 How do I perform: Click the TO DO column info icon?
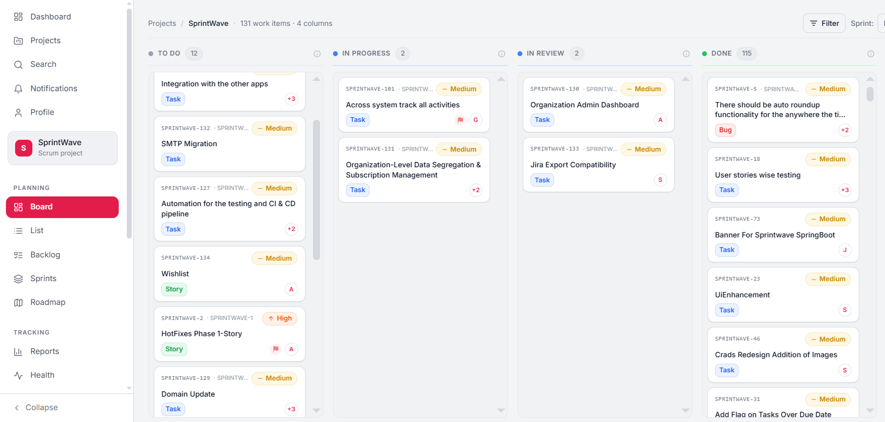pyautogui.click(x=317, y=53)
